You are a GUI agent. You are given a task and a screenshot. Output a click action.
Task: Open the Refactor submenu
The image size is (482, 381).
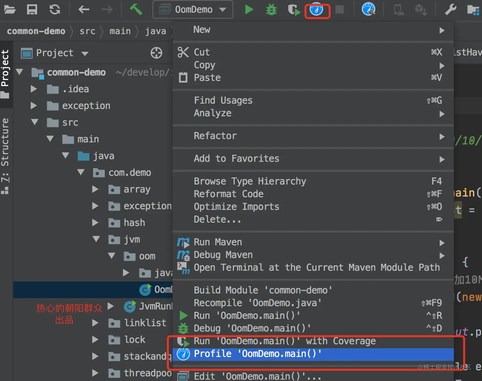(x=313, y=136)
